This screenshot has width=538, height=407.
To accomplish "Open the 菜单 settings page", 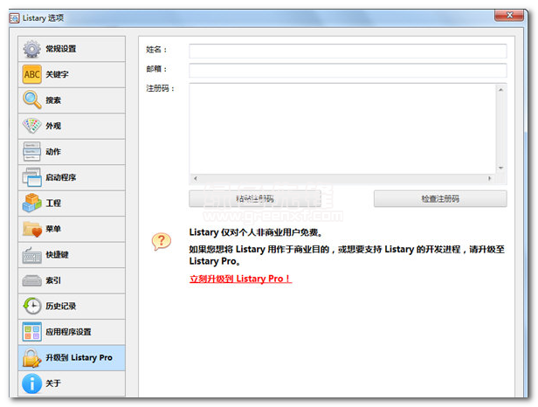I will [x=72, y=229].
